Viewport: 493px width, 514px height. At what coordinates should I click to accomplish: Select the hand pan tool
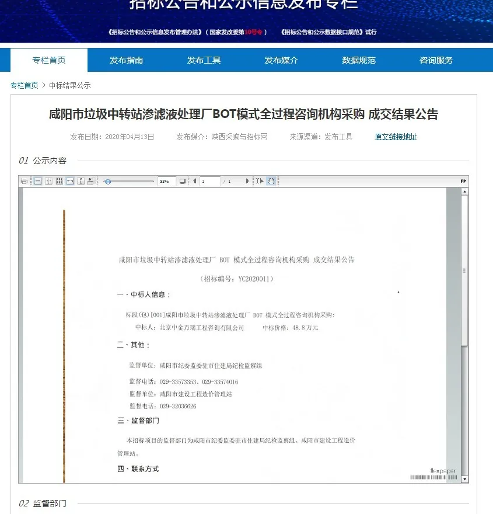[271, 182]
